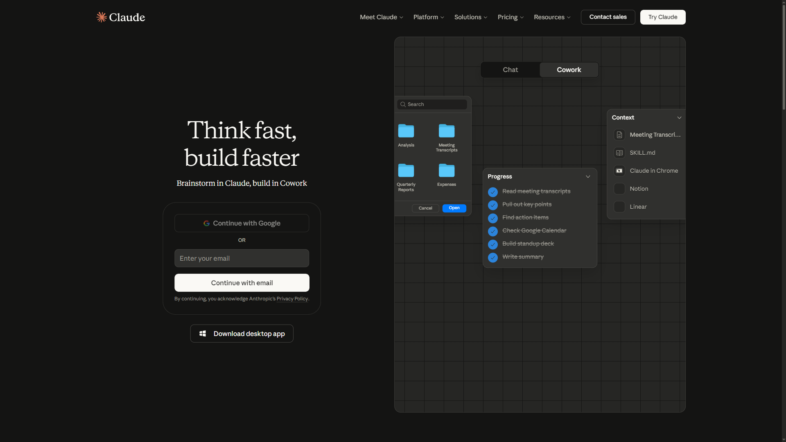Expand the Platform menu
786x442 pixels.
pos(428,17)
